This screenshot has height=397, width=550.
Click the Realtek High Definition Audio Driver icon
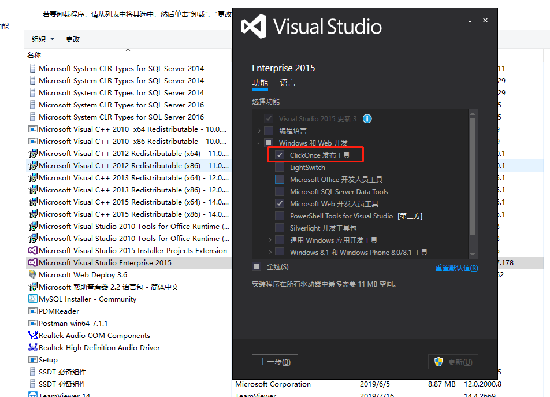pyautogui.click(x=33, y=347)
